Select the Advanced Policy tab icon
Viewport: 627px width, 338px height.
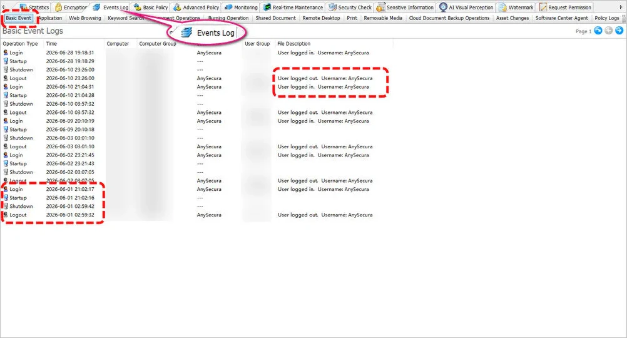pos(177,8)
